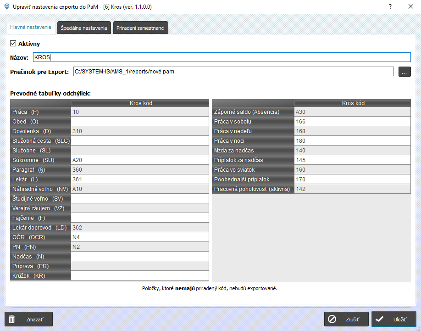The height and width of the screenshot is (331, 421).
Task: Select Kros kód cell for Práca (P)
Action: coord(140,112)
